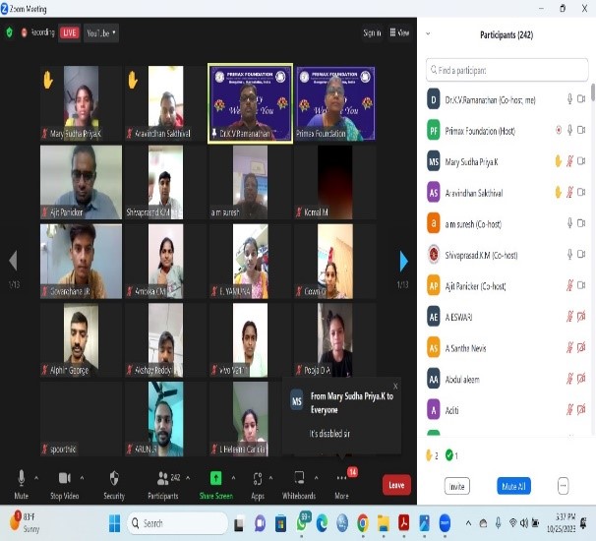
Task: Click the Recording indicator
Action: click(37, 32)
